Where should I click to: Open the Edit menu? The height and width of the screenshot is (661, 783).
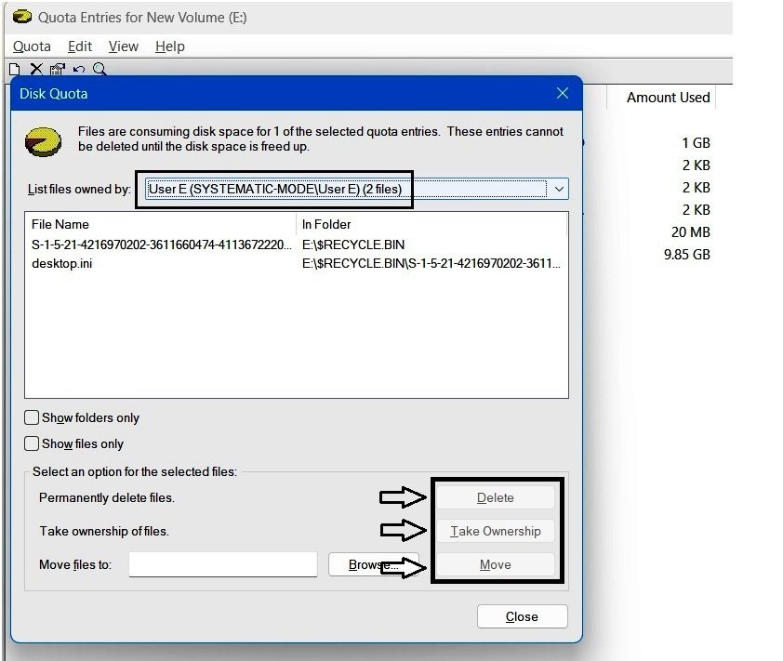80,46
